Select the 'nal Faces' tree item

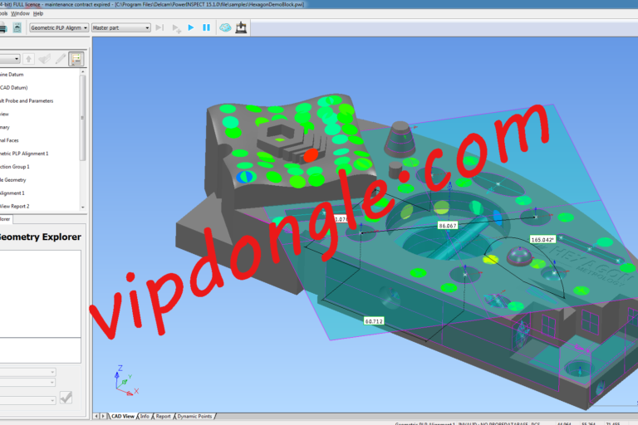(9, 140)
